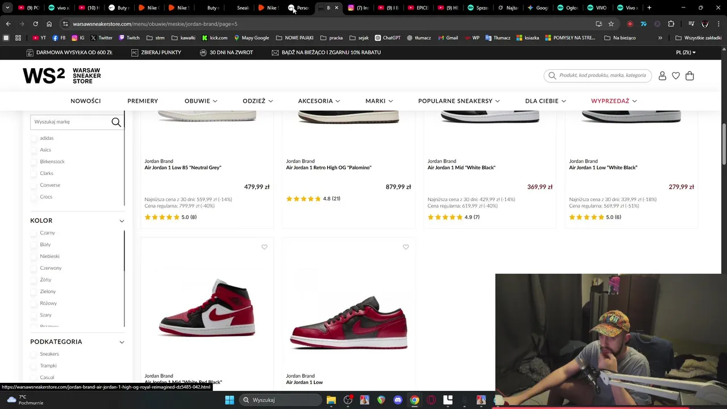Check the adidas brand filter
Screen dimensions: 727x409
34,138
